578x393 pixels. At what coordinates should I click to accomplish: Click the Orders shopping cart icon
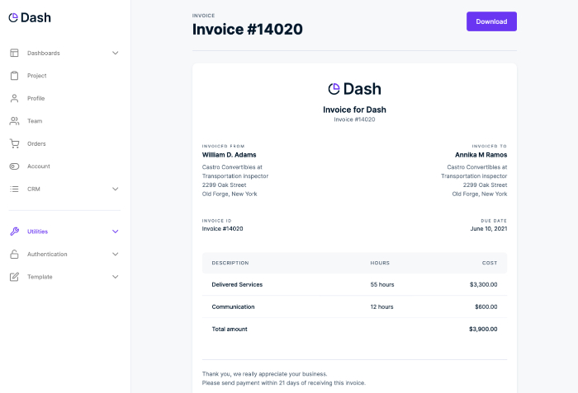pyautogui.click(x=14, y=143)
